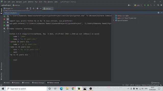Viewport: 163px width, 91px height.
Task: Expand Special Variables node
Action: point(114,20)
